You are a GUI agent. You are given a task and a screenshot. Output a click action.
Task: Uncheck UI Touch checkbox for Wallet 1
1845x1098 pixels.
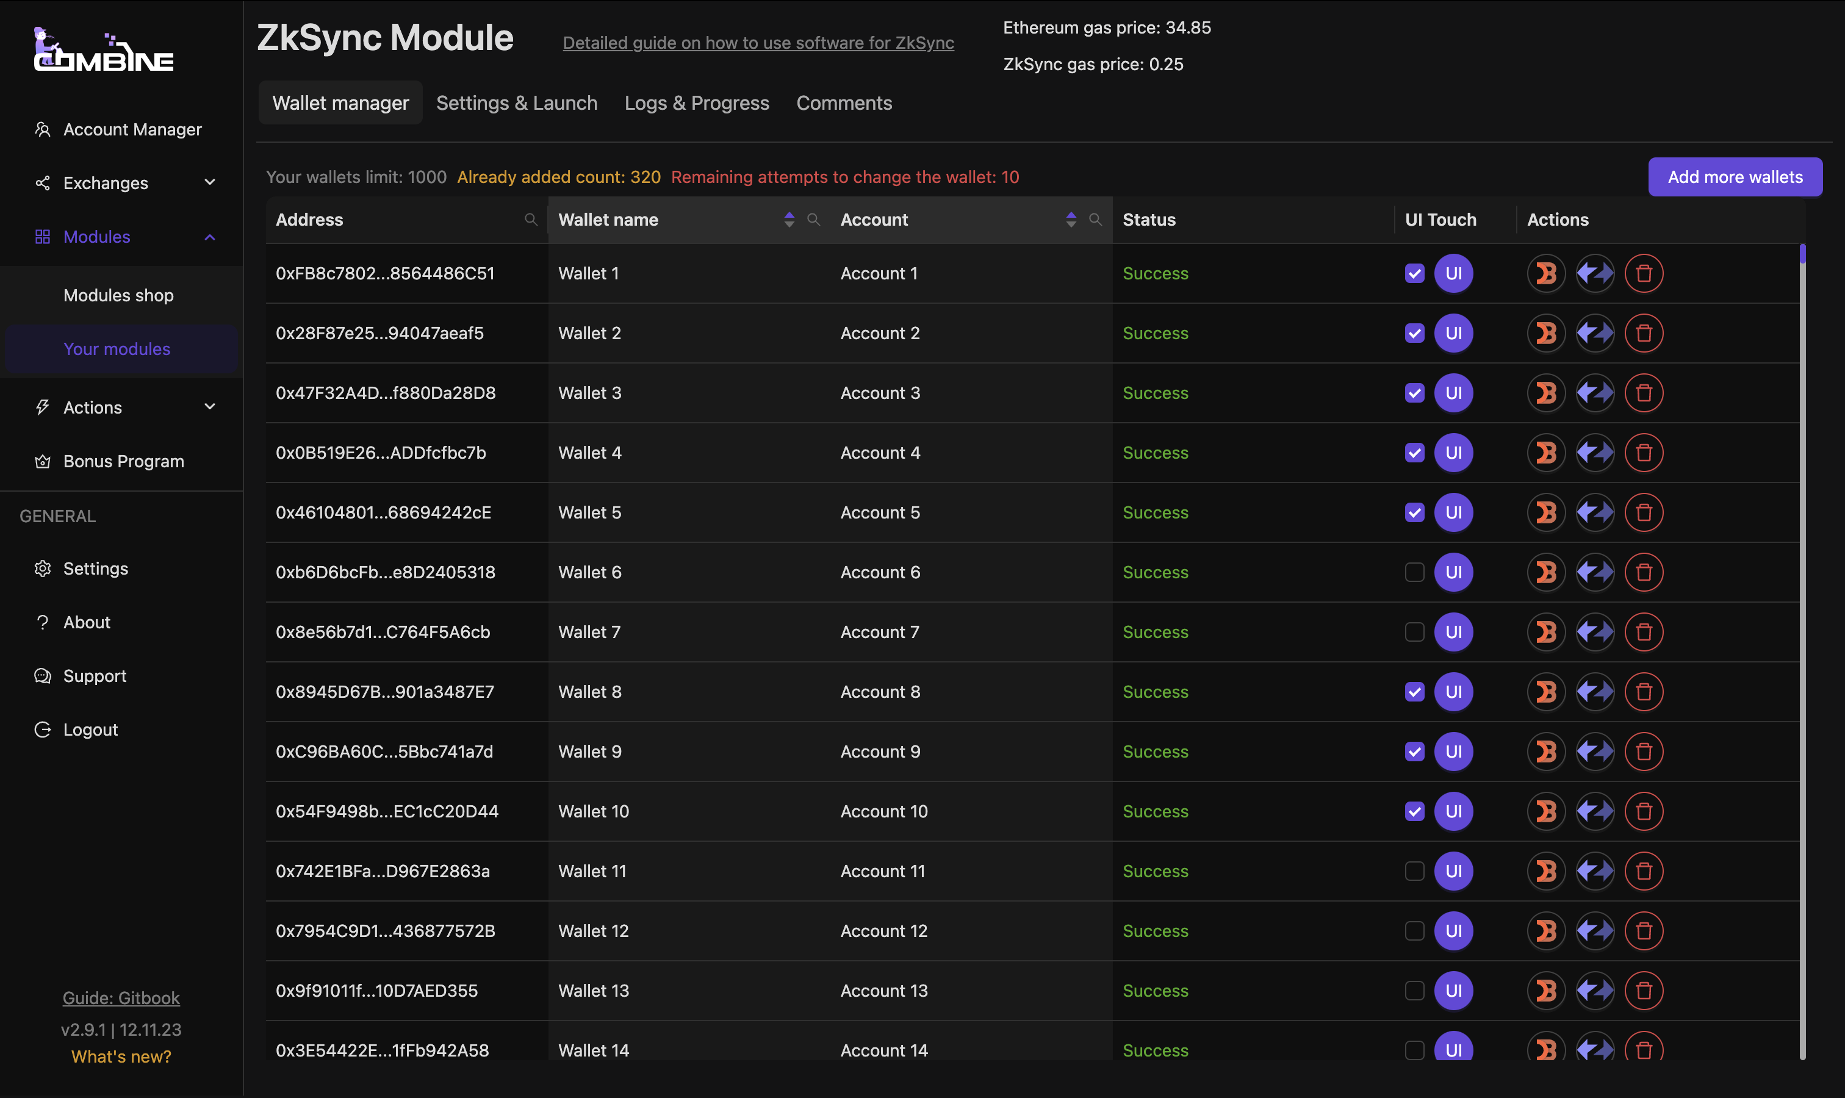point(1414,273)
